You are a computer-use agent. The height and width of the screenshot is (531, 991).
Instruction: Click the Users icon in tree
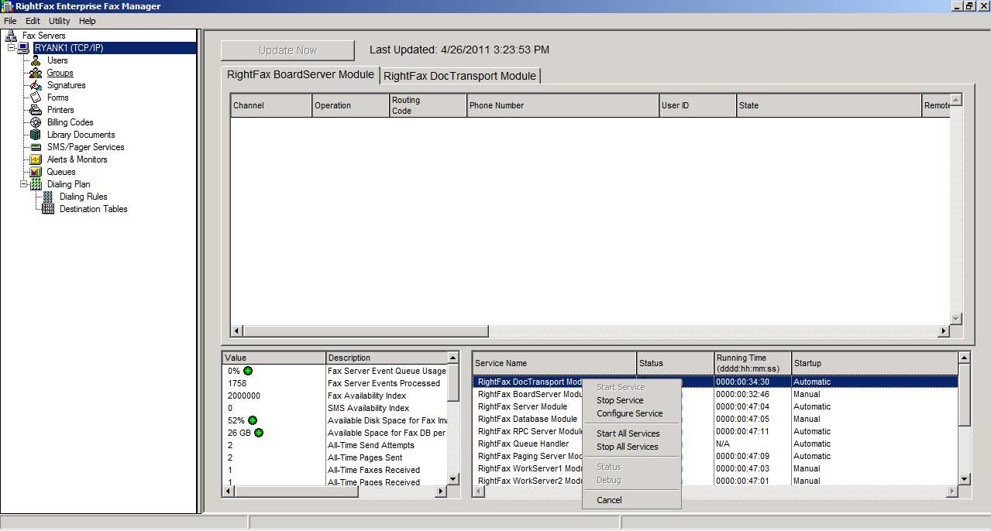36,60
